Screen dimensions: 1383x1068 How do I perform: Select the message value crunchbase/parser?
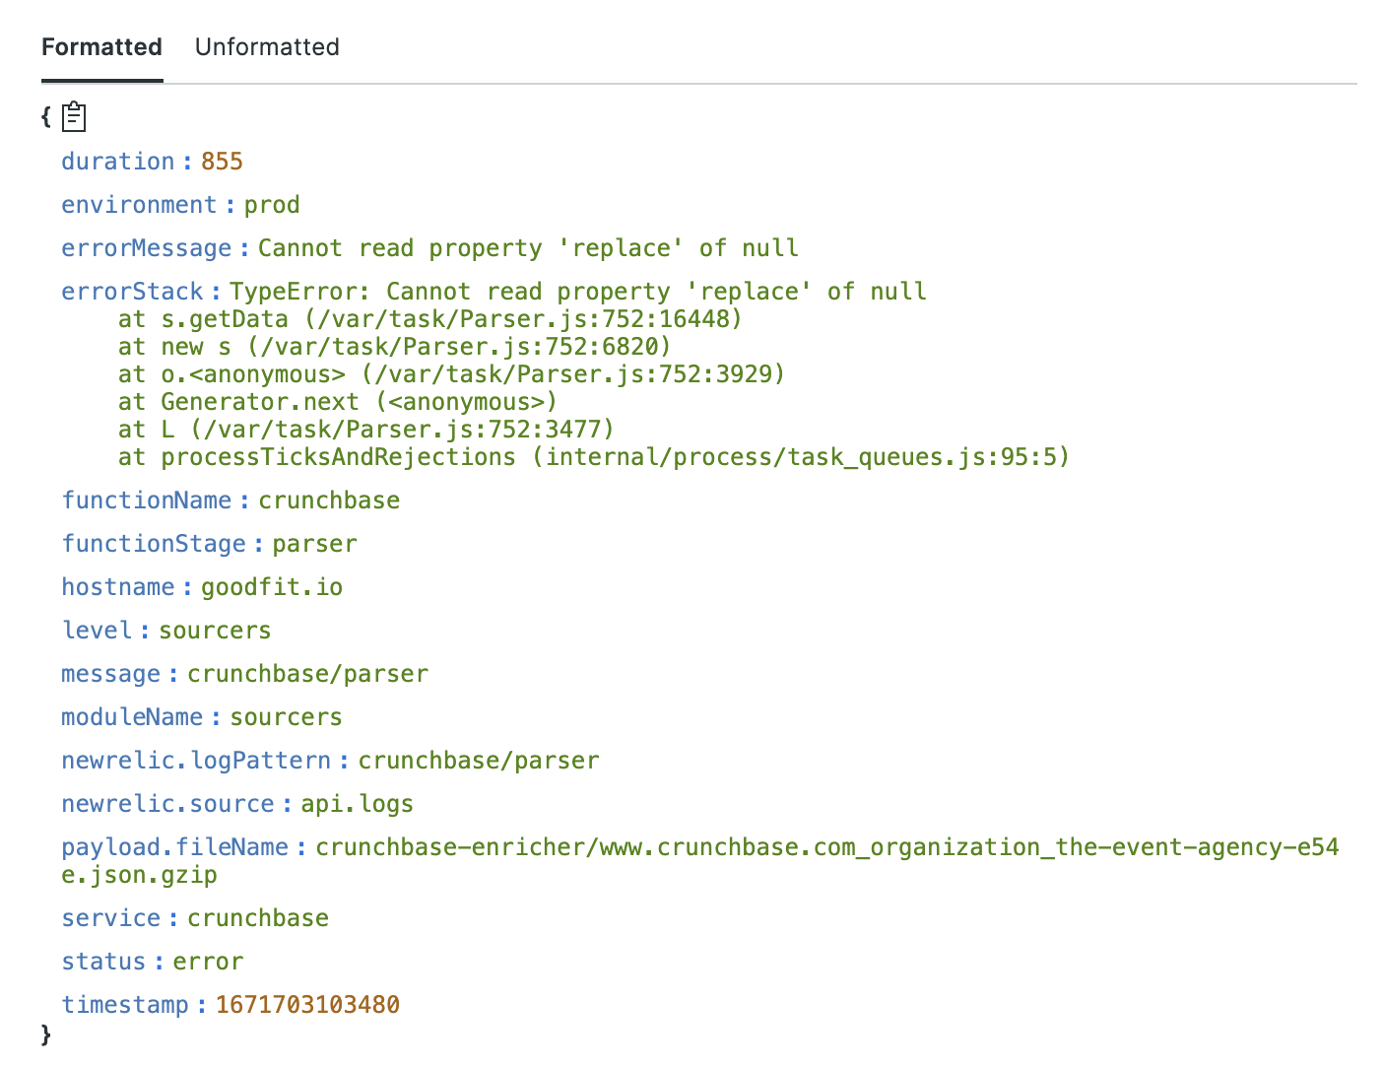point(307,674)
